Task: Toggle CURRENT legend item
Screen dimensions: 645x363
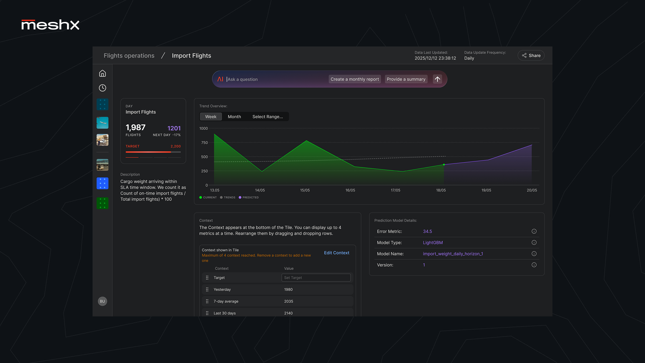Action: click(x=208, y=197)
